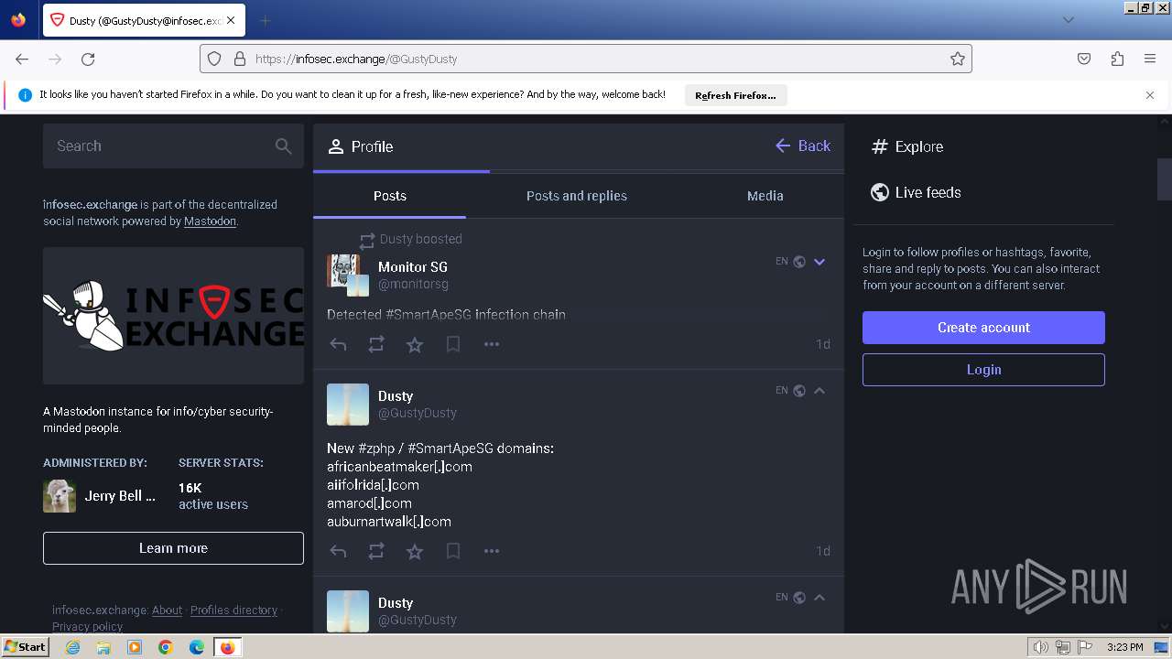Open more options on Dusty's domains post
Viewport: 1172px width, 659px height.
coord(492,552)
